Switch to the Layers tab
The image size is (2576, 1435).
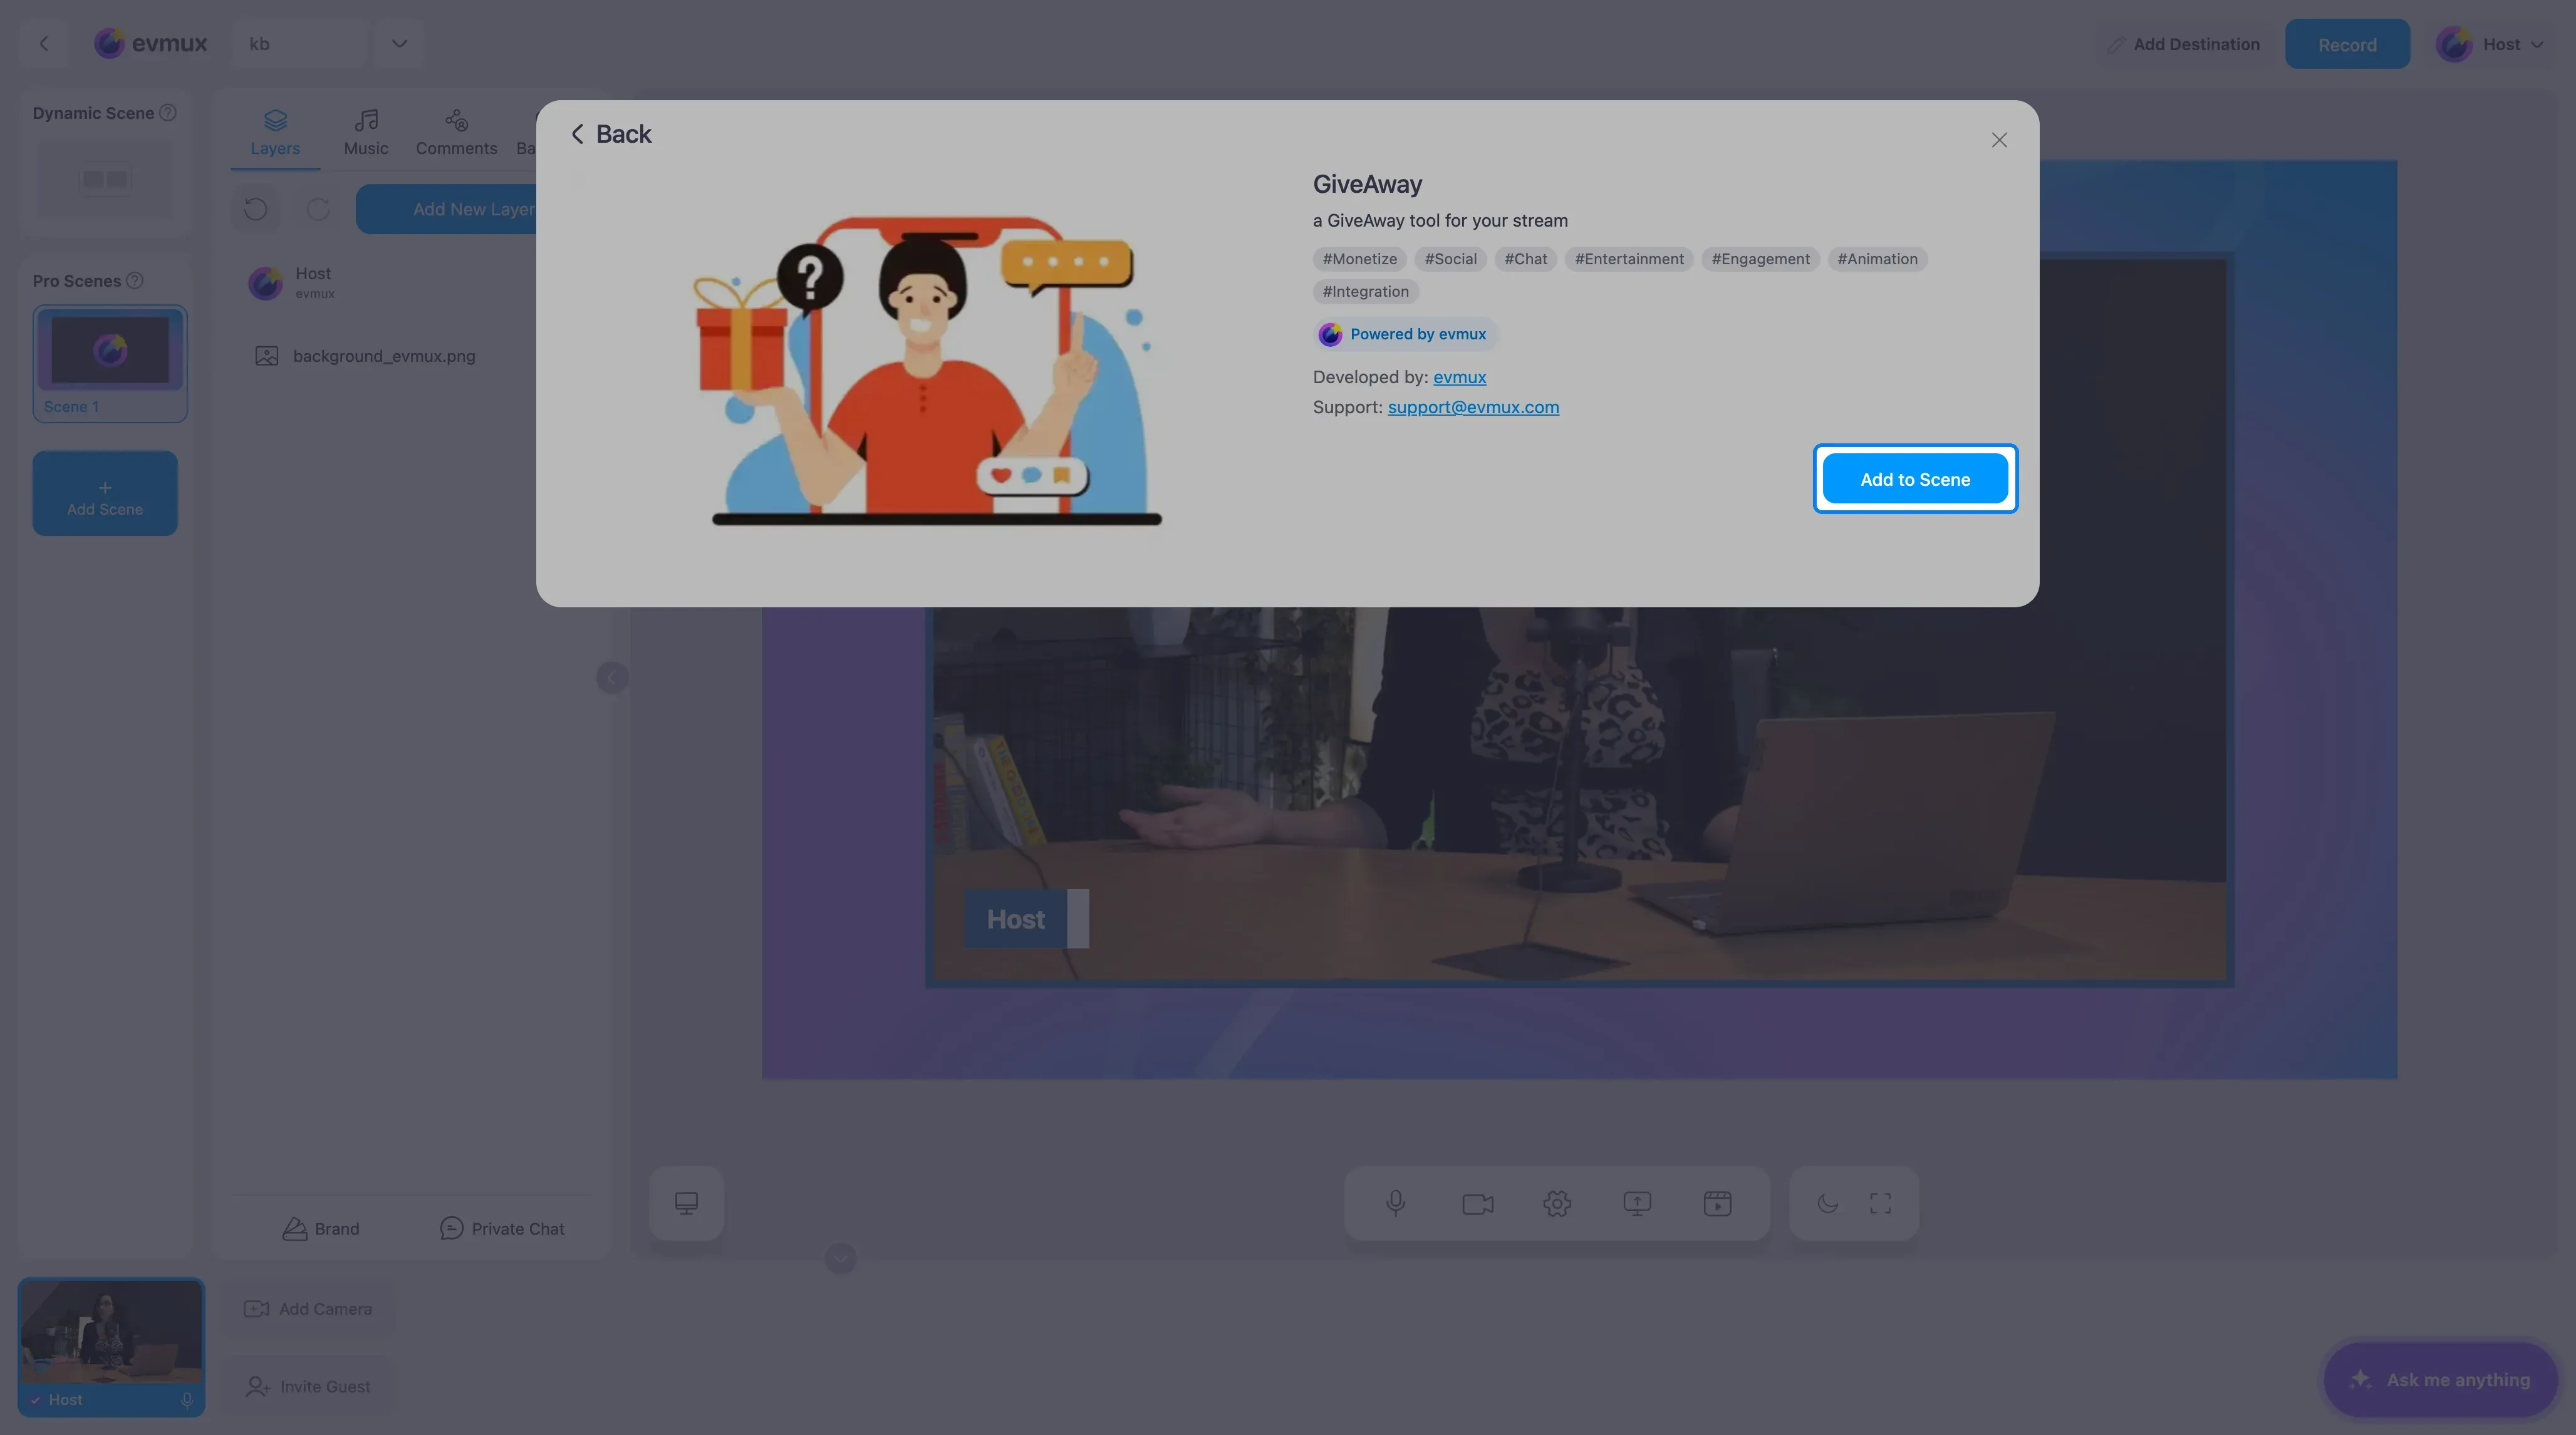pos(275,133)
